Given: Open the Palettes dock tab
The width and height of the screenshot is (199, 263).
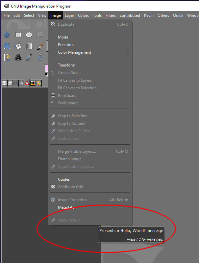Looking at the screenshot, I should [39, 83].
